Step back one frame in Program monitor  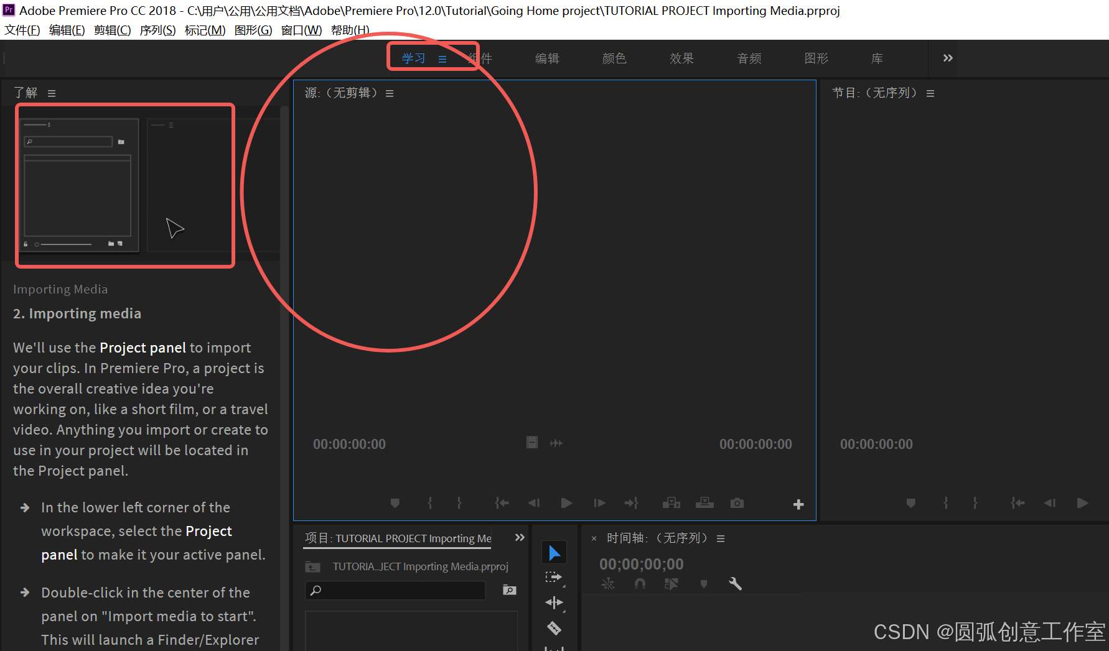click(1049, 503)
